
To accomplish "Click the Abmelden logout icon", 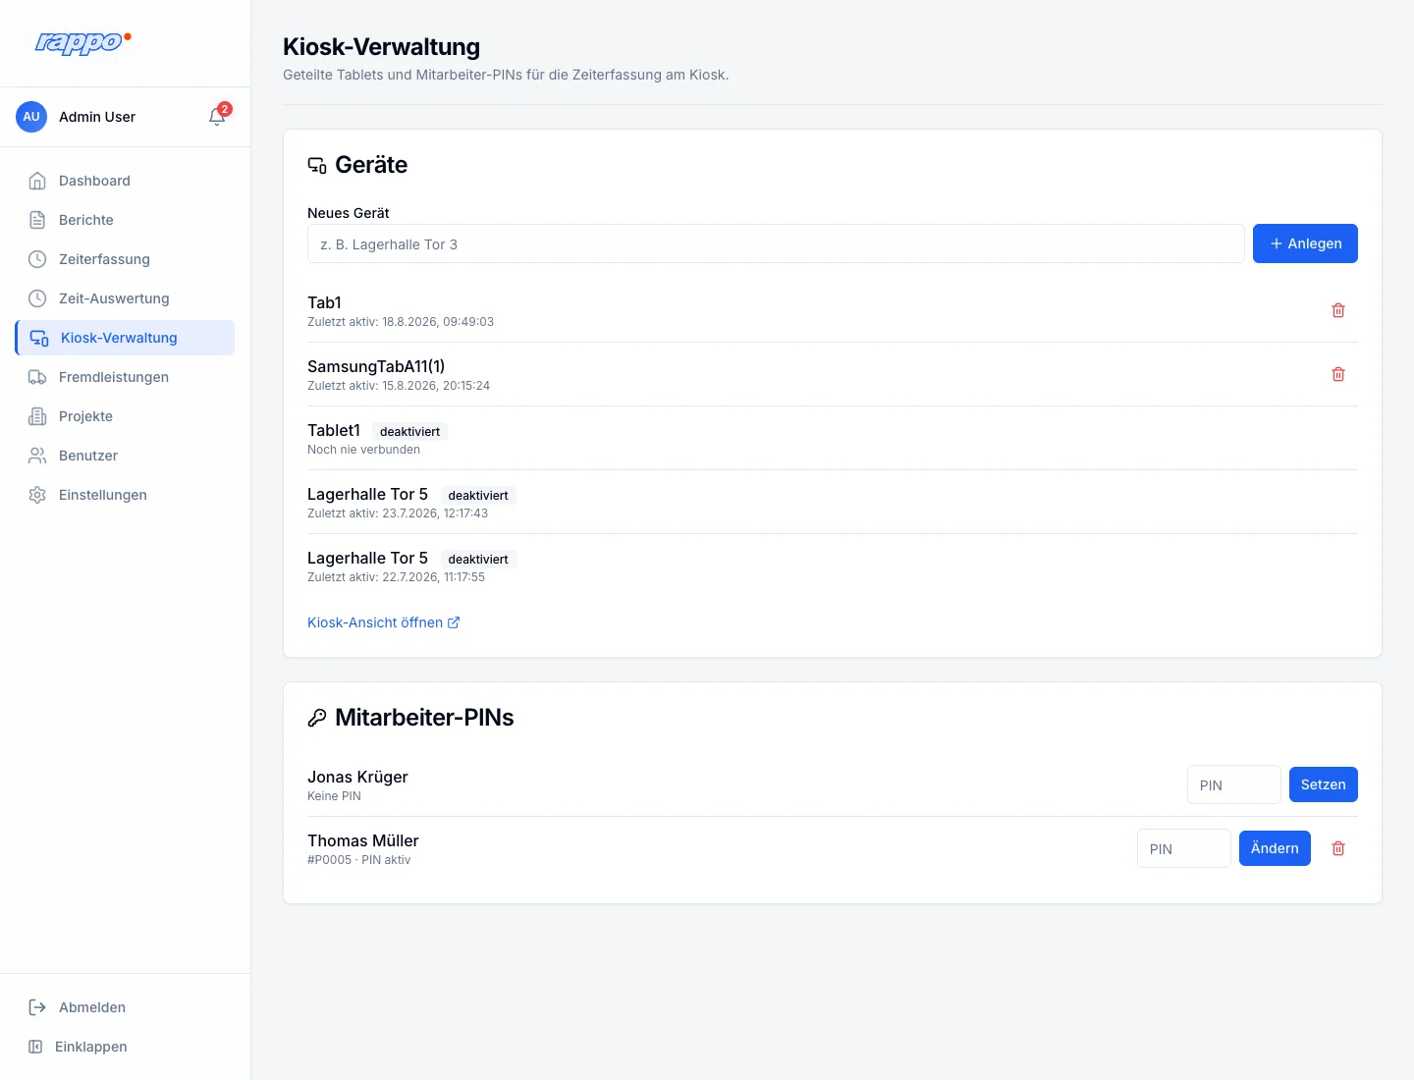I will [x=37, y=1007].
